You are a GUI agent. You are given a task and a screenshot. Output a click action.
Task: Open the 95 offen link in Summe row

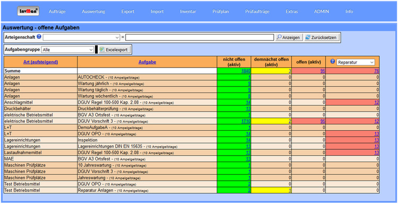tap(323, 71)
